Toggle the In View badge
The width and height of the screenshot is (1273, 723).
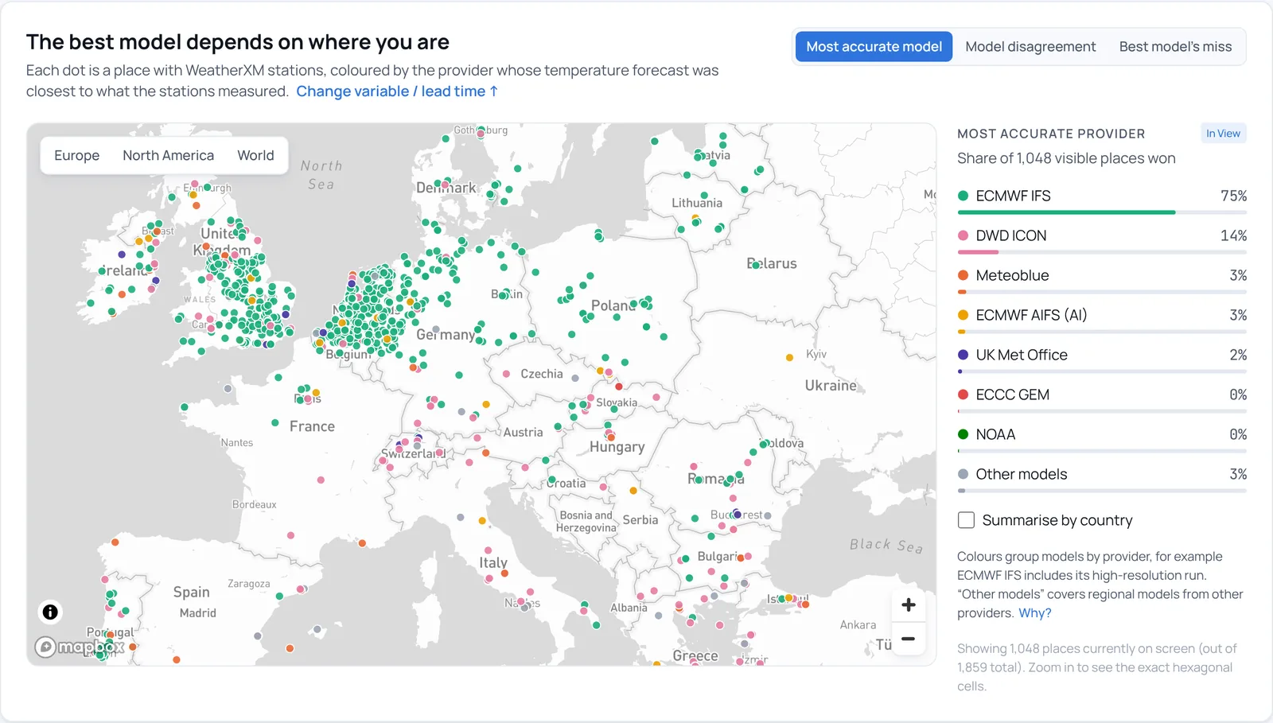(x=1223, y=134)
